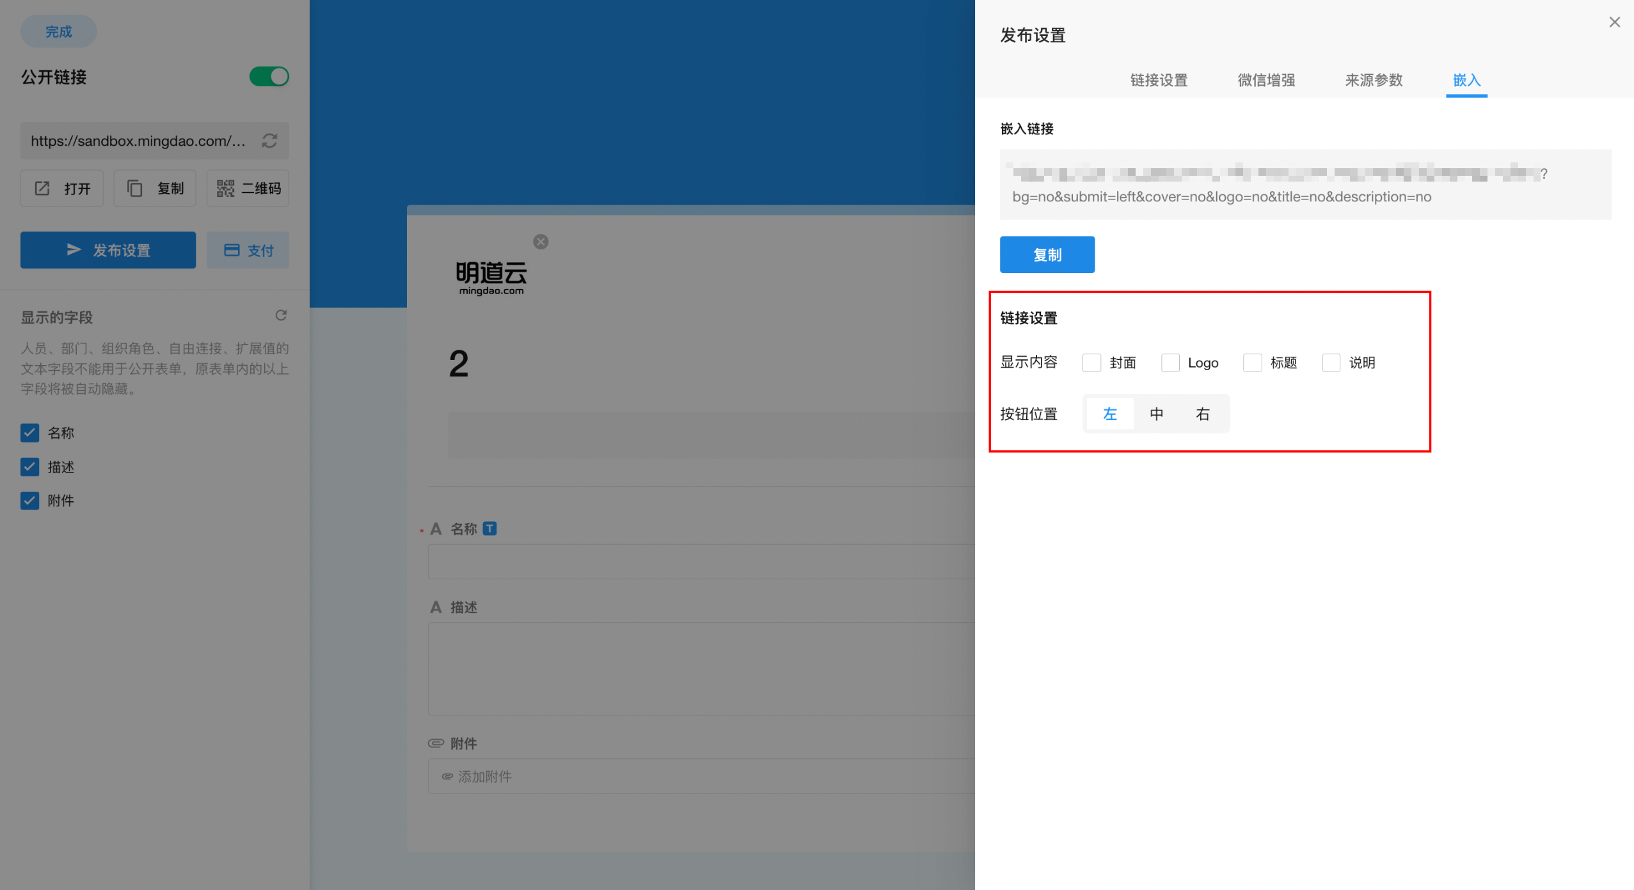1634x890 pixels.
Task: Enable the 封面 checkbox
Action: coord(1091,363)
